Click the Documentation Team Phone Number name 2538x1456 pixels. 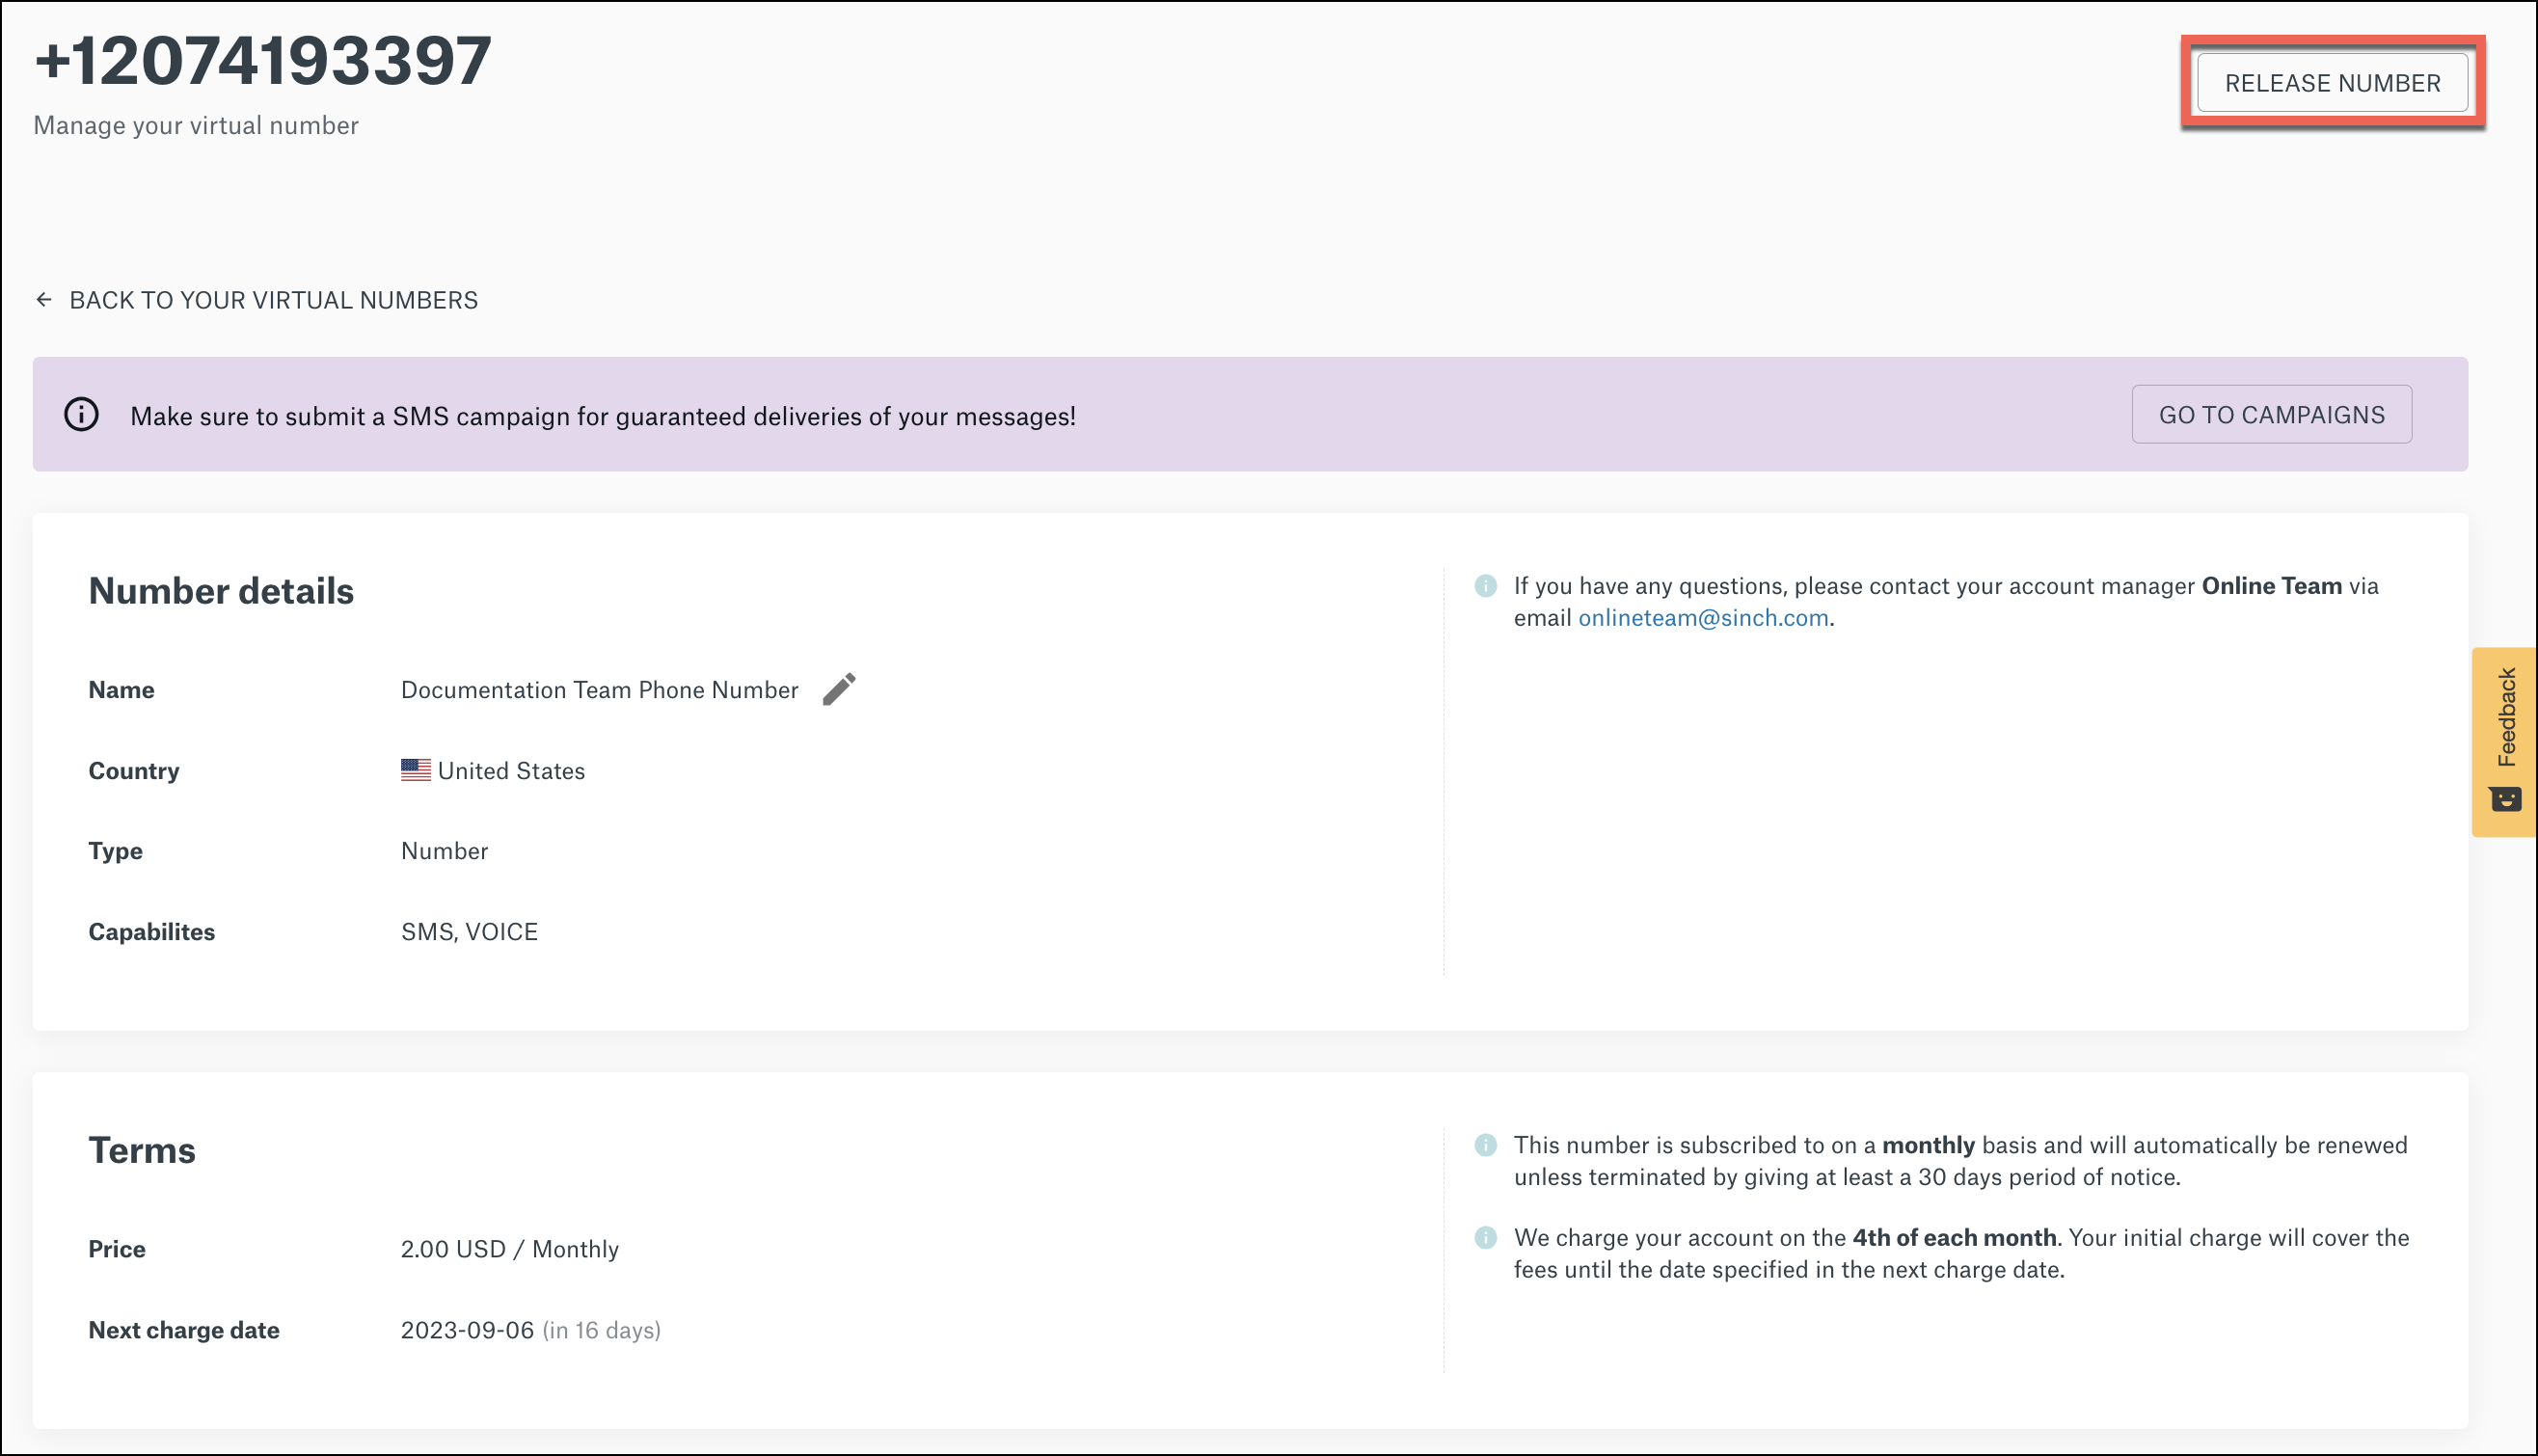pyautogui.click(x=599, y=690)
